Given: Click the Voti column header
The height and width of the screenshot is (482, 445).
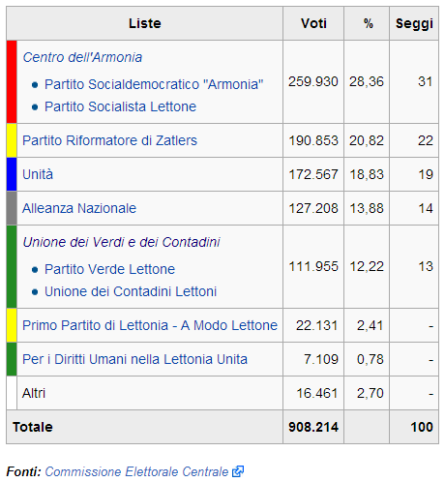Looking at the screenshot, I should tap(313, 23).
